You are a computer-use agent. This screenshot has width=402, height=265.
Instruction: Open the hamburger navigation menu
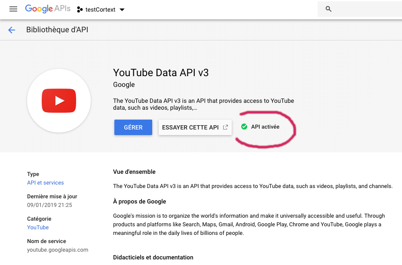click(x=13, y=9)
